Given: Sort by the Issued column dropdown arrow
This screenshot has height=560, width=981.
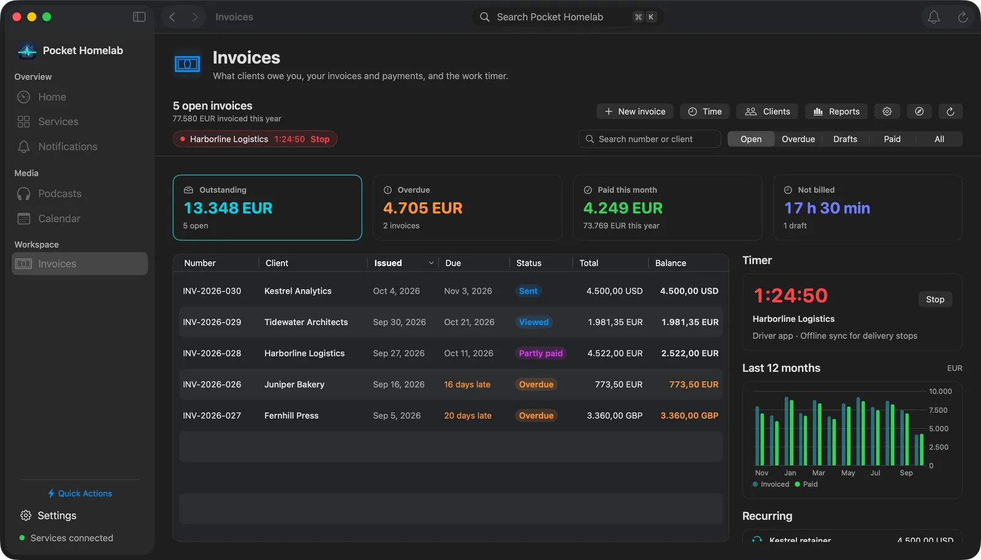Looking at the screenshot, I should (431, 263).
